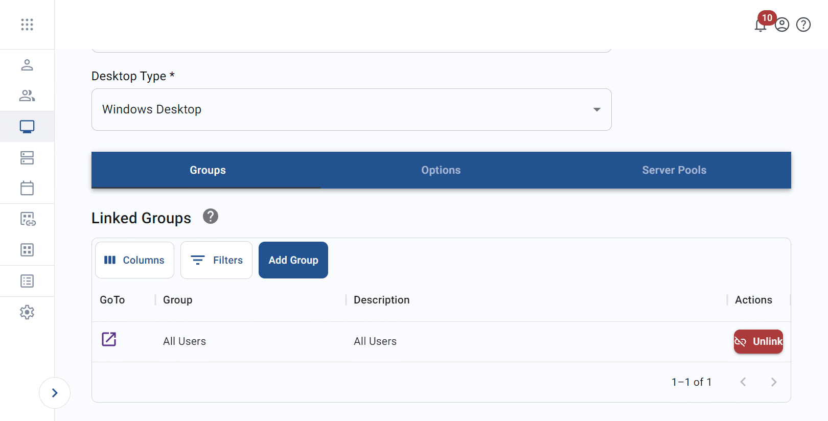
Task: Unlink the All Users group
Action: [758, 341]
